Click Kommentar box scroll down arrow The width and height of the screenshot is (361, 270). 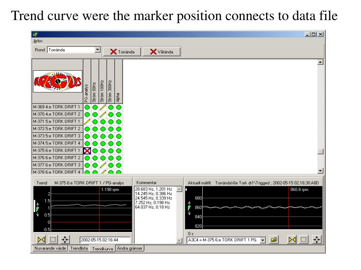pos(179,240)
